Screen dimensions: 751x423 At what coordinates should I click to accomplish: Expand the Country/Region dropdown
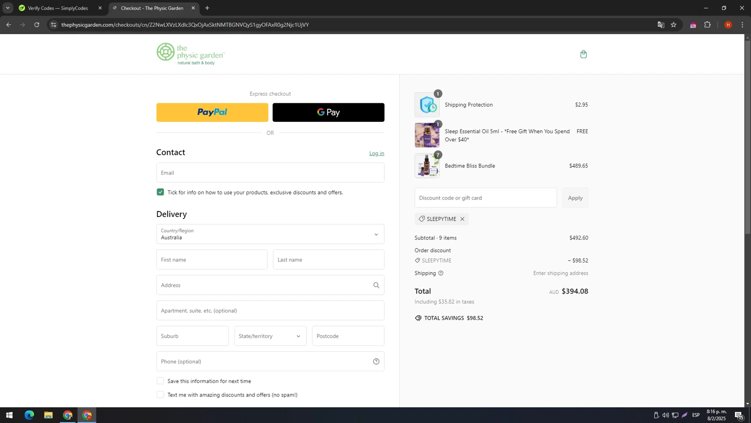[270, 234]
